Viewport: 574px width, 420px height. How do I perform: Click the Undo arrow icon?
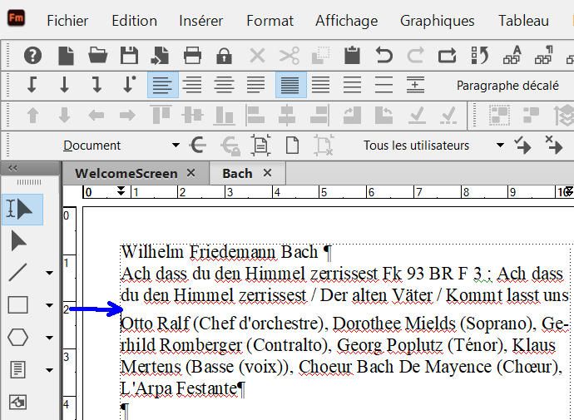click(x=384, y=56)
